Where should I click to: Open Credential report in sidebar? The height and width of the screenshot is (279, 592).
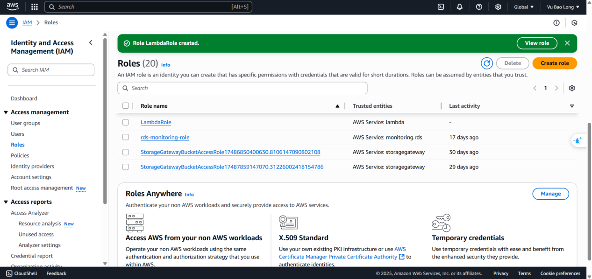point(32,256)
